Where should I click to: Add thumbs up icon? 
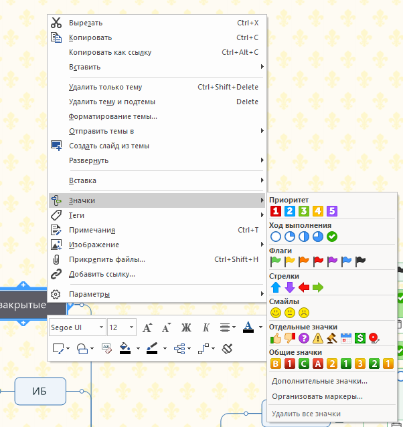click(x=276, y=338)
